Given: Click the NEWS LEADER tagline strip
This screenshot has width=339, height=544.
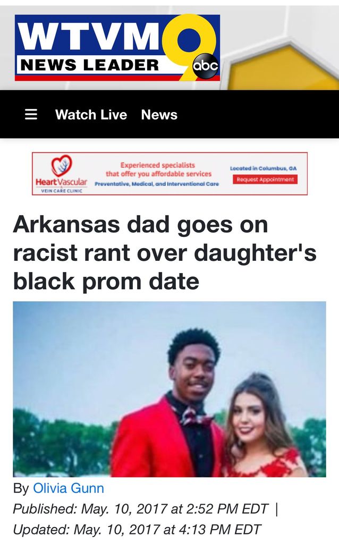Looking at the screenshot, I should point(89,65).
